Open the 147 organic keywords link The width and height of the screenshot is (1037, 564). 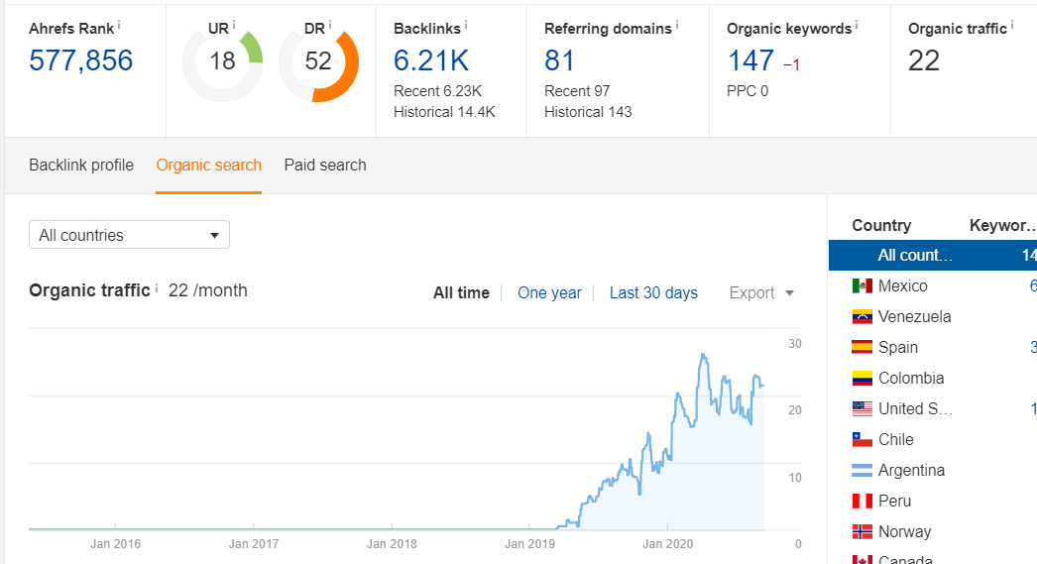[x=750, y=60]
